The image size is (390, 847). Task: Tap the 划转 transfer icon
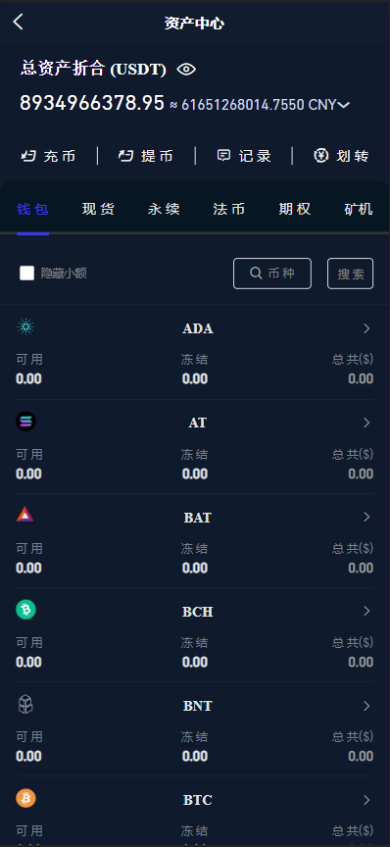click(321, 156)
